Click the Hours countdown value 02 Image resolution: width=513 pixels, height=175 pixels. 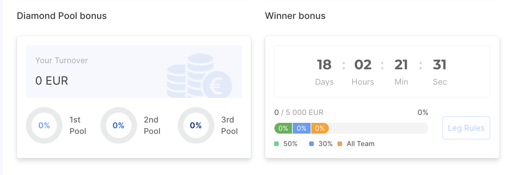363,65
